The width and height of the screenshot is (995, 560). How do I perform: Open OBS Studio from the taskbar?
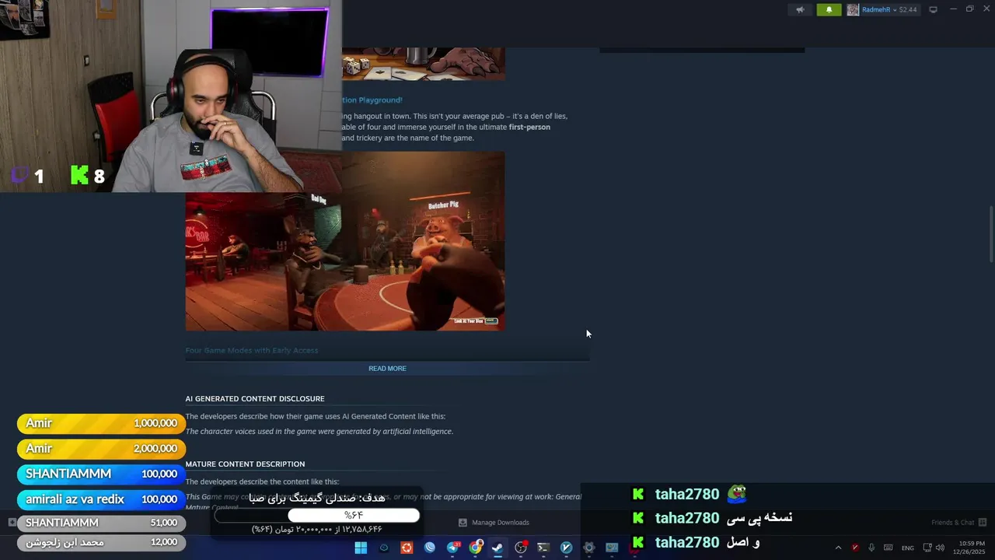pyautogui.click(x=521, y=548)
